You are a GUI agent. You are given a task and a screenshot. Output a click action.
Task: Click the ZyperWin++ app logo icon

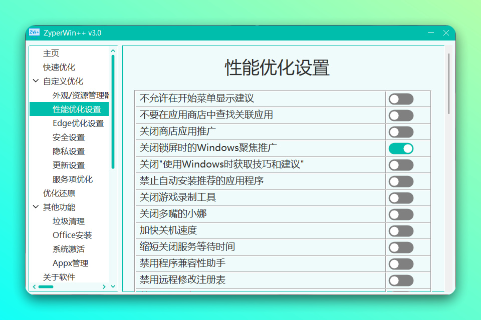point(34,32)
